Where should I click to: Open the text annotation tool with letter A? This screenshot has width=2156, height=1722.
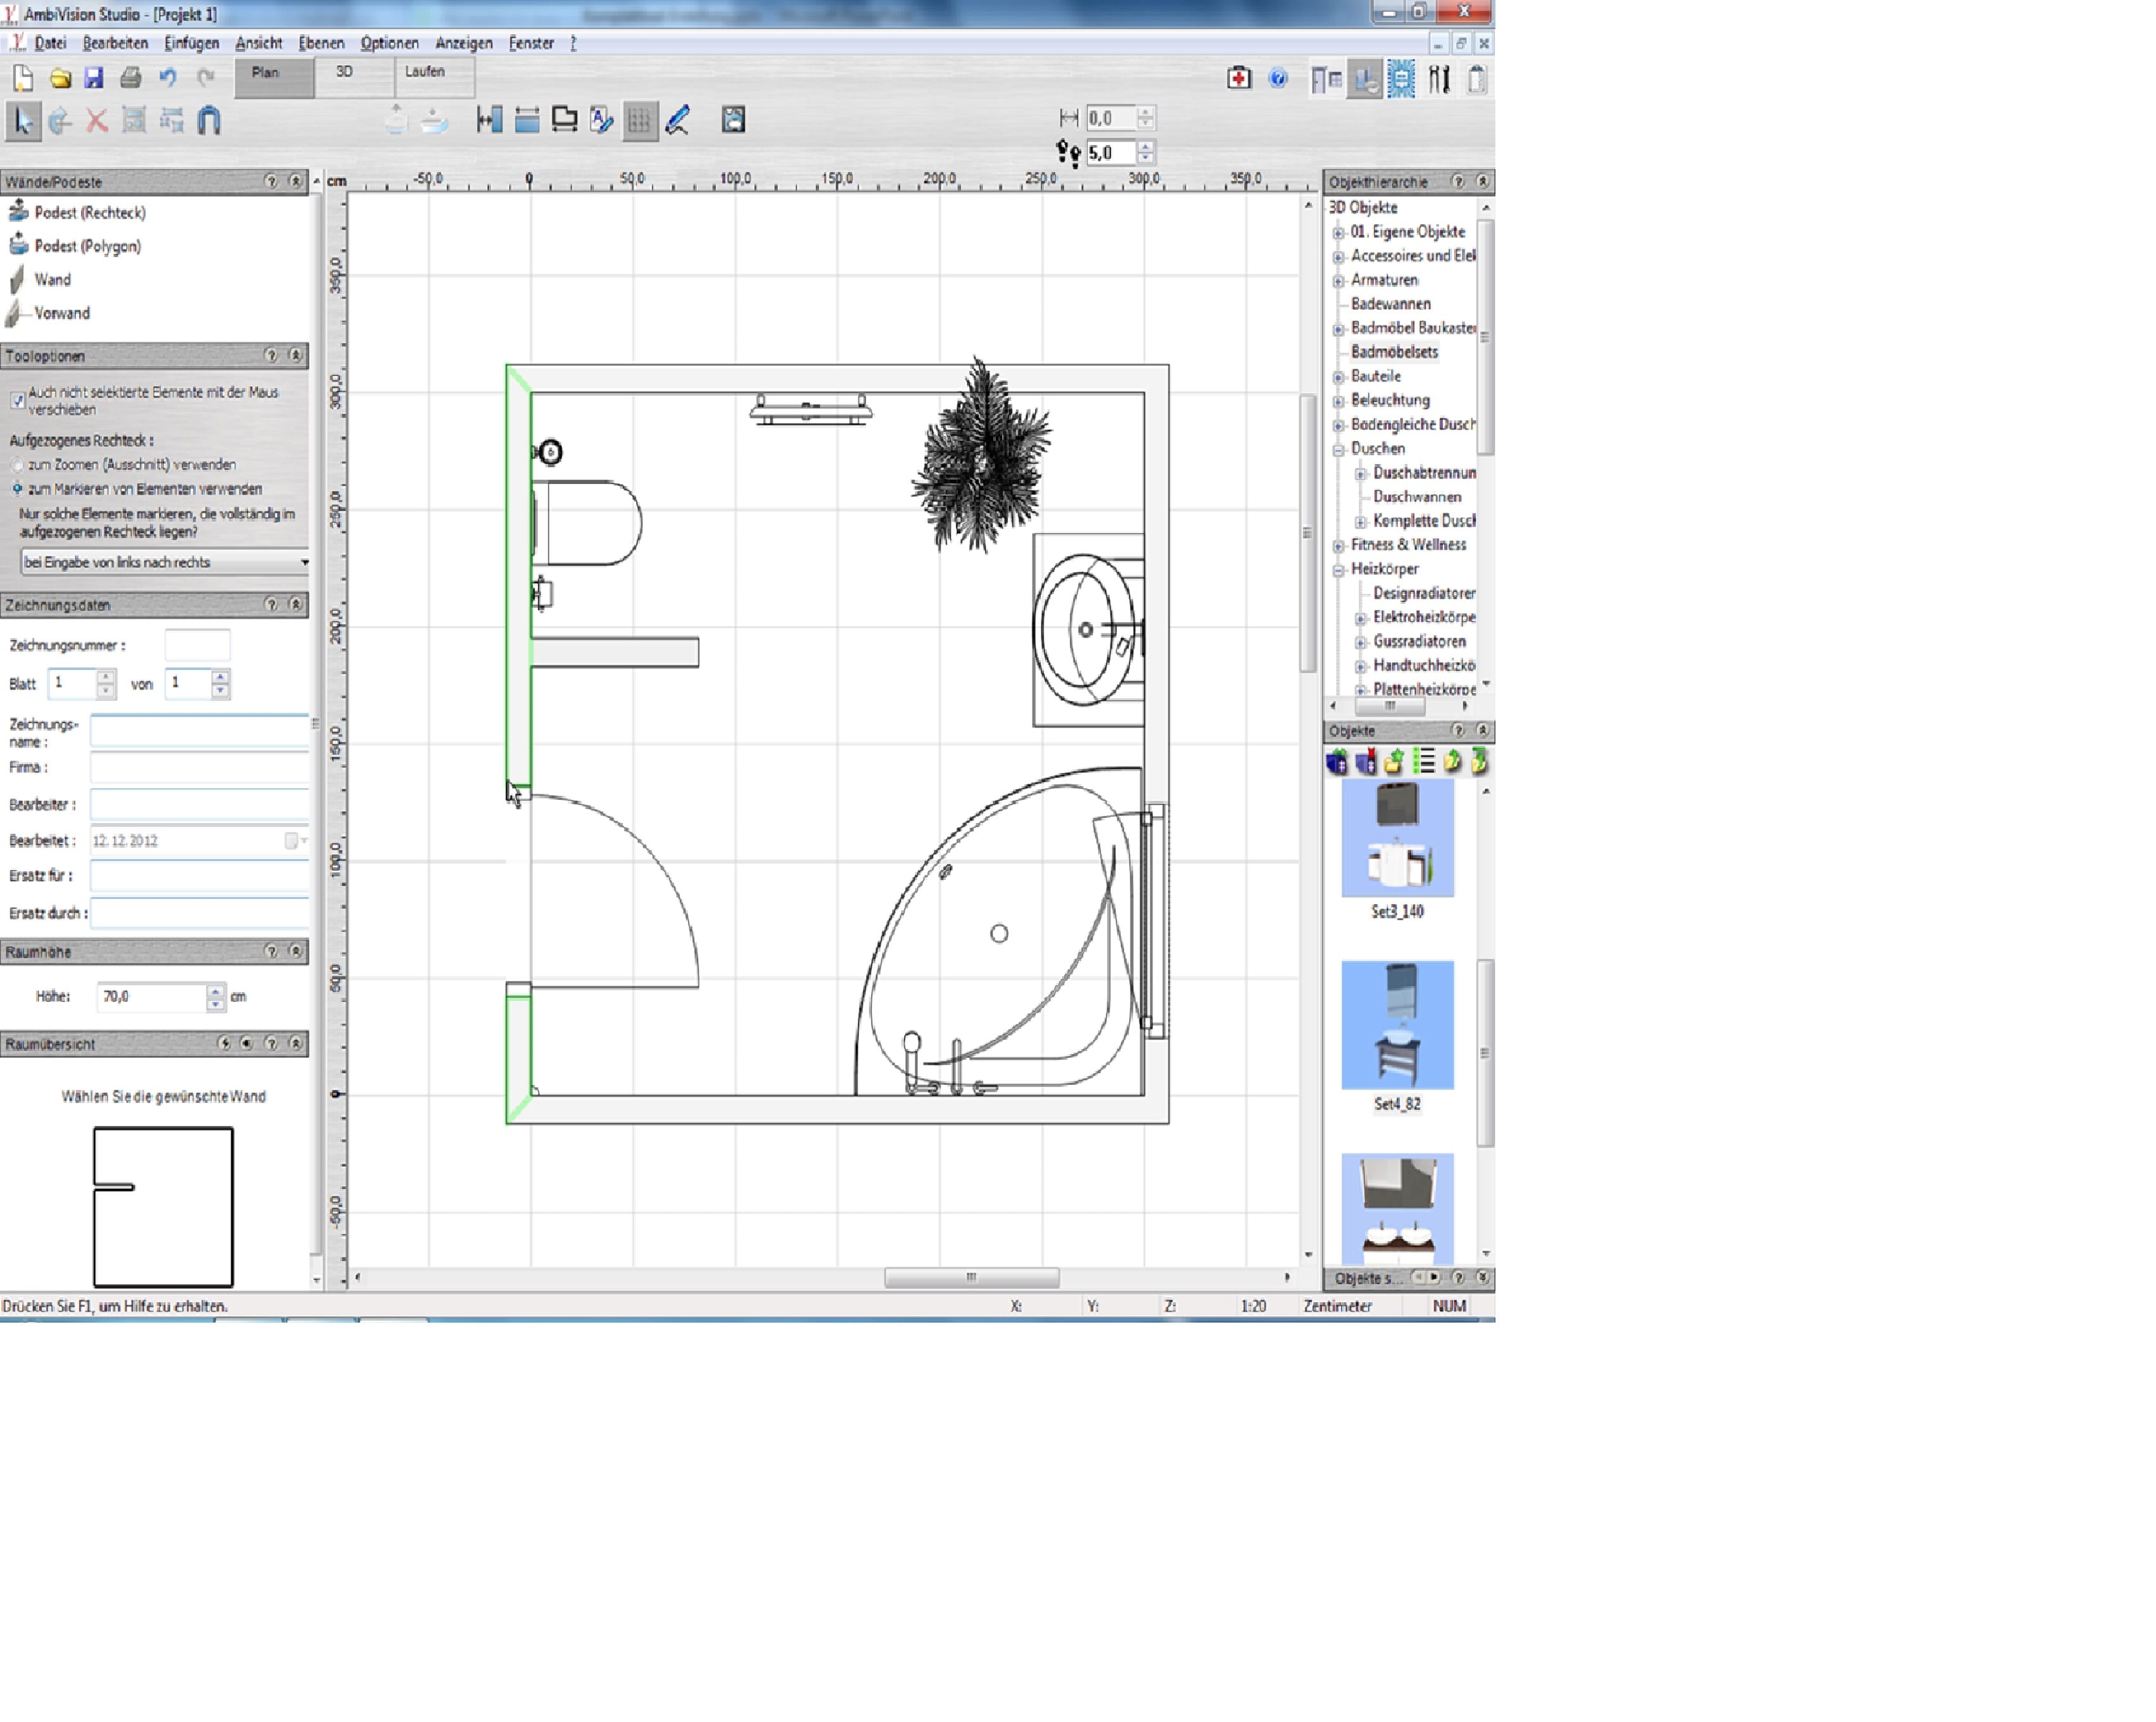tap(601, 120)
